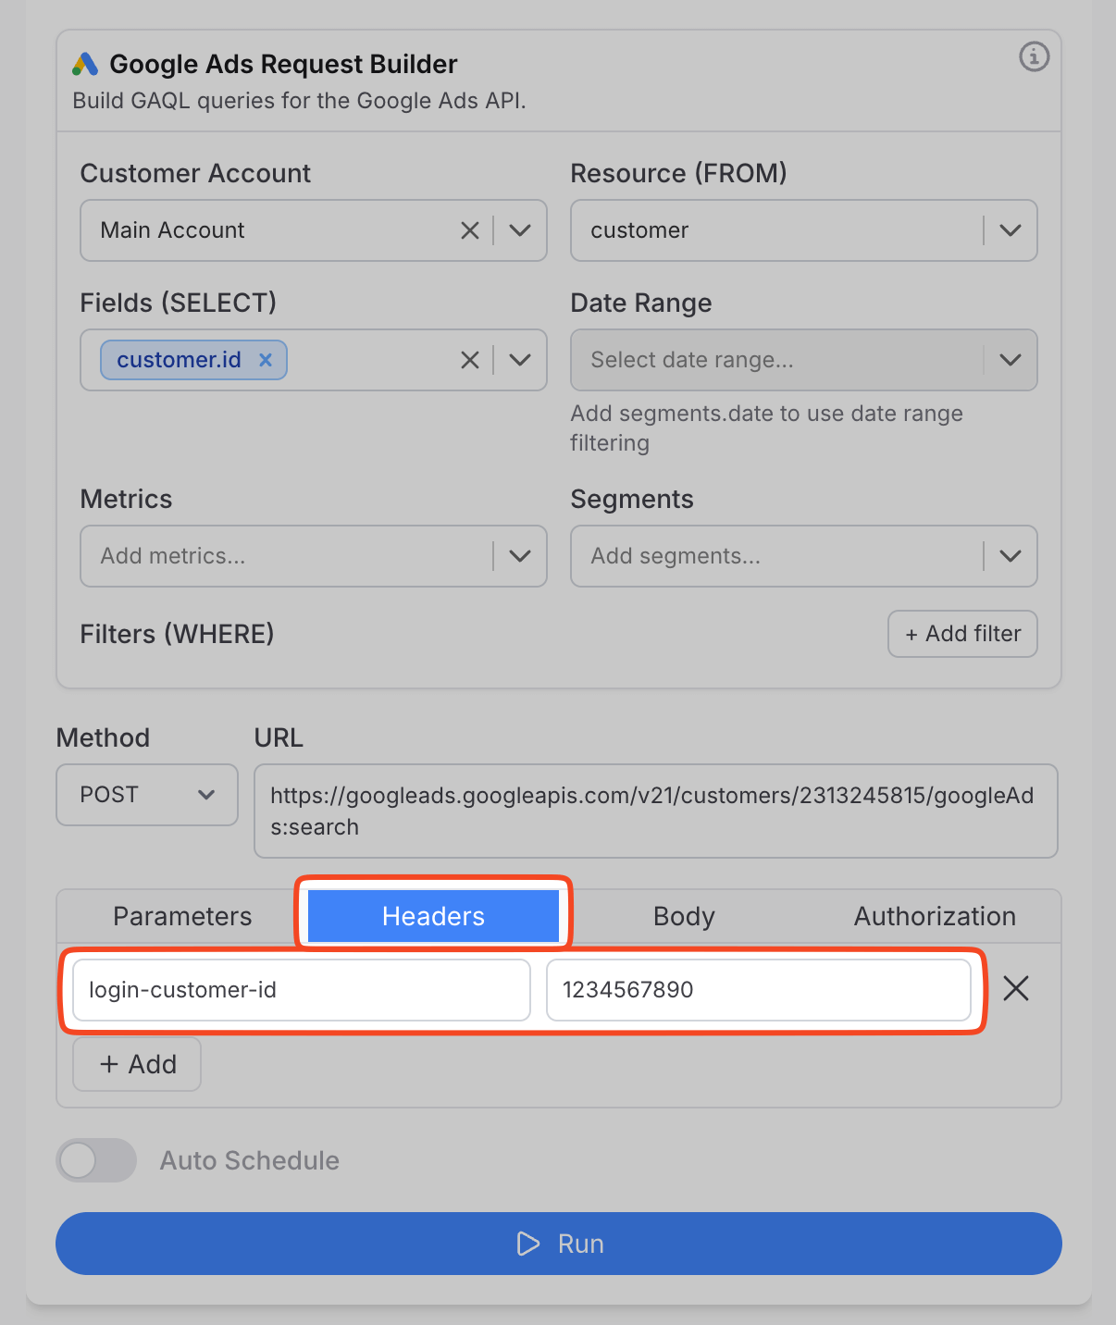Click the info icon in the top corner
Image resolution: width=1116 pixels, height=1325 pixels.
click(1034, 57)
